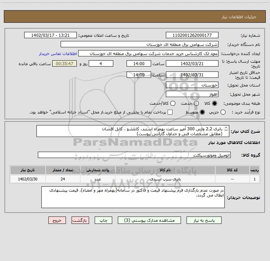Screen dimensions: 270x261
Task: Click the goods group field اتومبیل وموتورسیکلت
Action: tap(134, 155)
